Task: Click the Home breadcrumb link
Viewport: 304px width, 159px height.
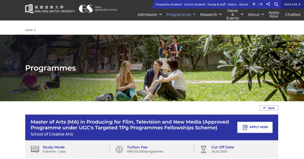Action: [29, 30]
